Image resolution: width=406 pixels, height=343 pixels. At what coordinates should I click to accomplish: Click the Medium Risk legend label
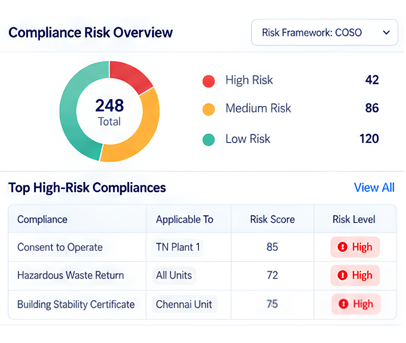click(258, 108)
